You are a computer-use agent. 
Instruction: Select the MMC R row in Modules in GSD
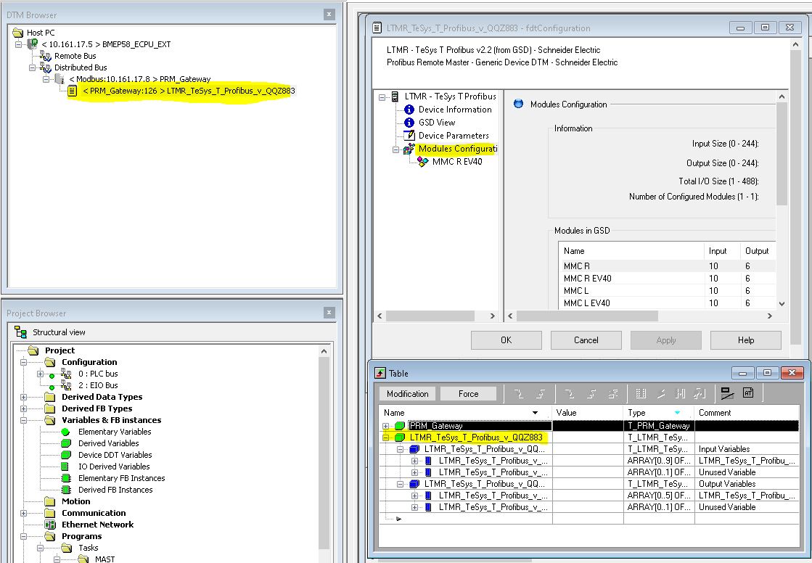coord(668,266)
